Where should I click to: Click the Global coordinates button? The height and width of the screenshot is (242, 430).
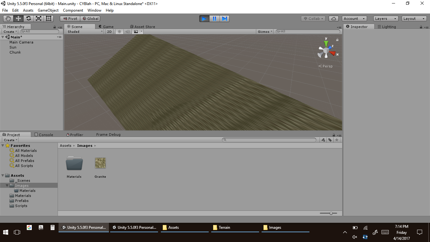90,19
